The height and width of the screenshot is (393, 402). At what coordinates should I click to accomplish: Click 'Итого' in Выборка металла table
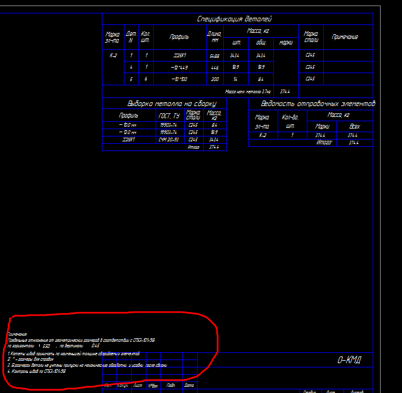tap(193, 147)
